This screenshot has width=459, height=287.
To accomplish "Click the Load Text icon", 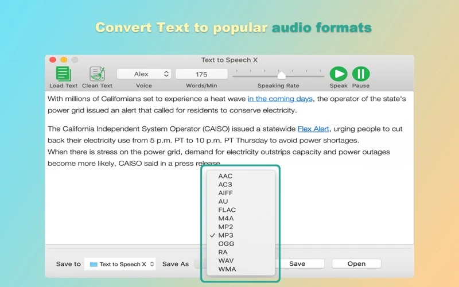I will click(63, 74).
